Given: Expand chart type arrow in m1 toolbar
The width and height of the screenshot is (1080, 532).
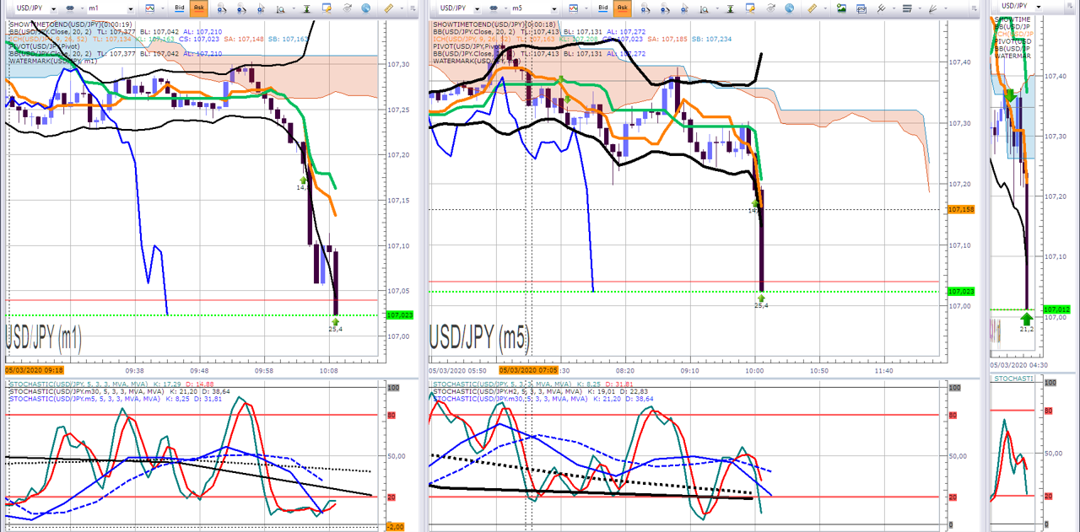Looking at the screenshot, I should [x=163, y=8].
